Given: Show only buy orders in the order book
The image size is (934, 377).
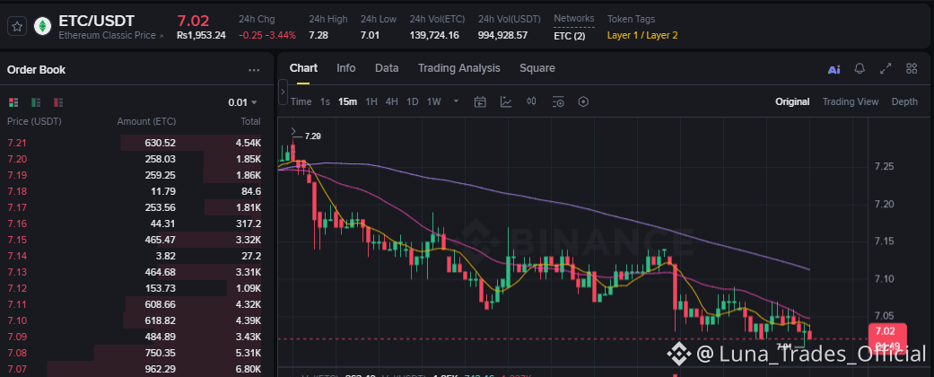Looking at the screenshot, I should [x=36, y=102].
